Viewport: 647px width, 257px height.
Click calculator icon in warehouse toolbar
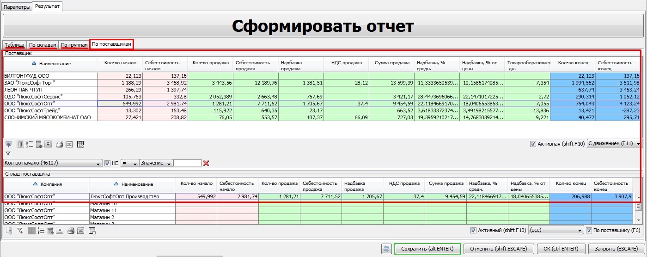point(50,231)
